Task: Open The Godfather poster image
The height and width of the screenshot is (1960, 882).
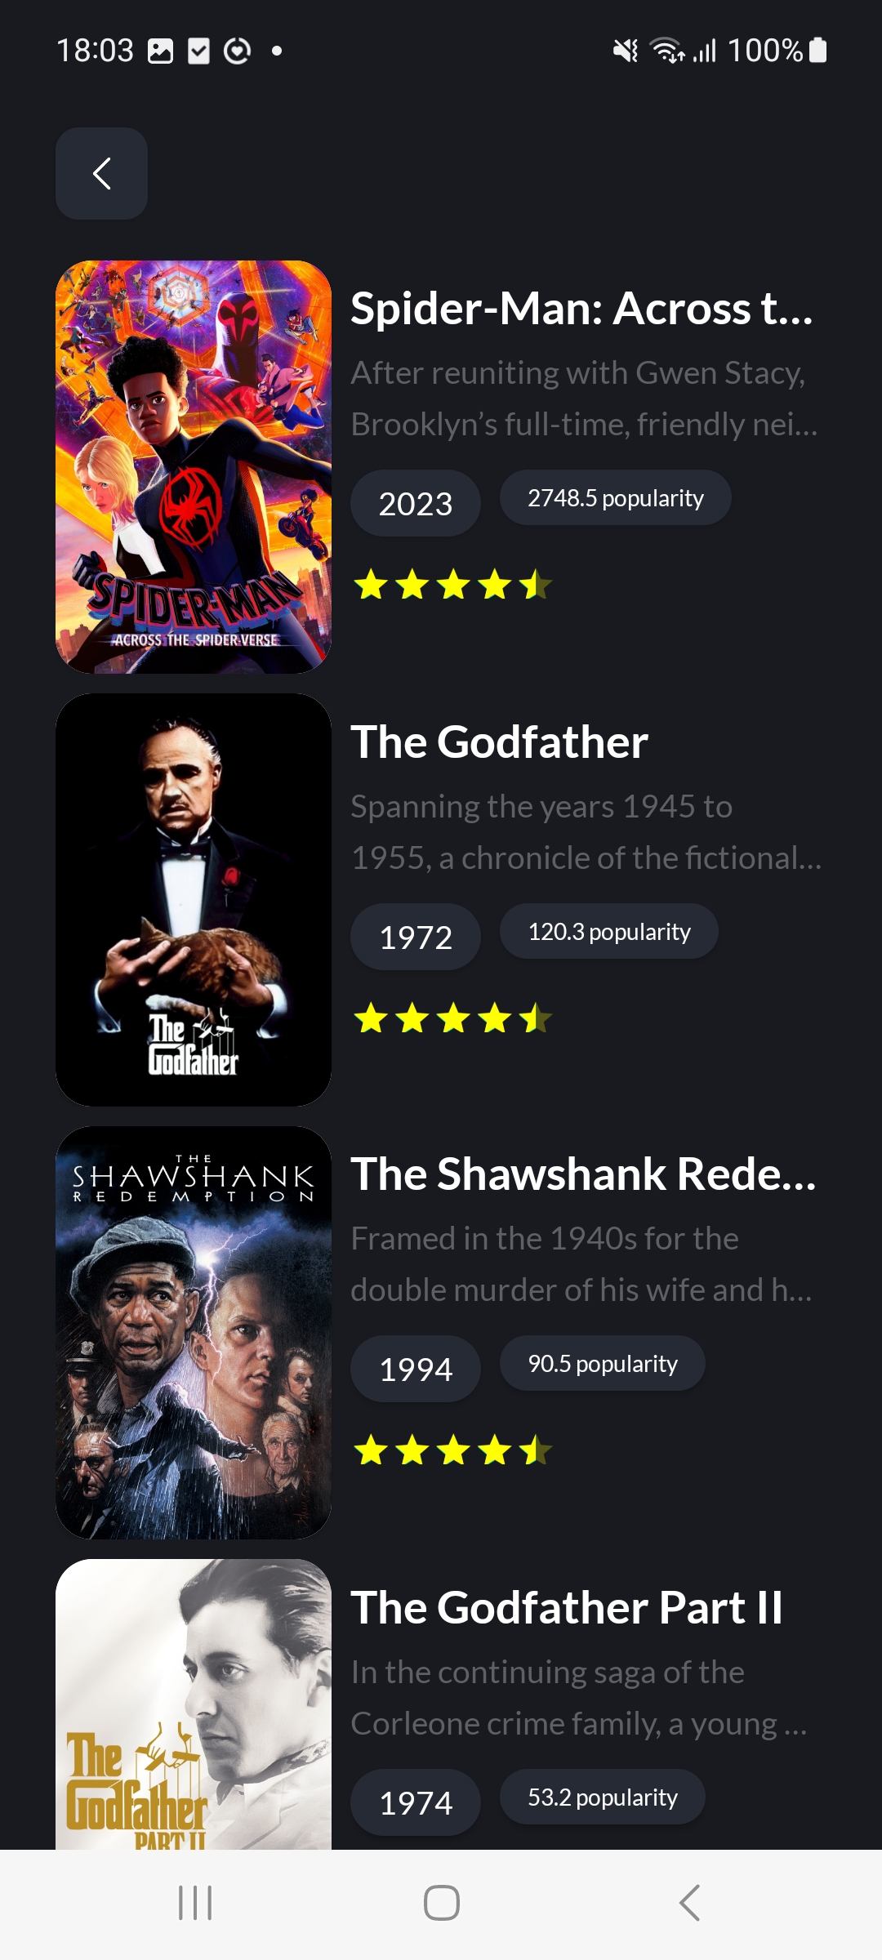Action: (194, 900)
